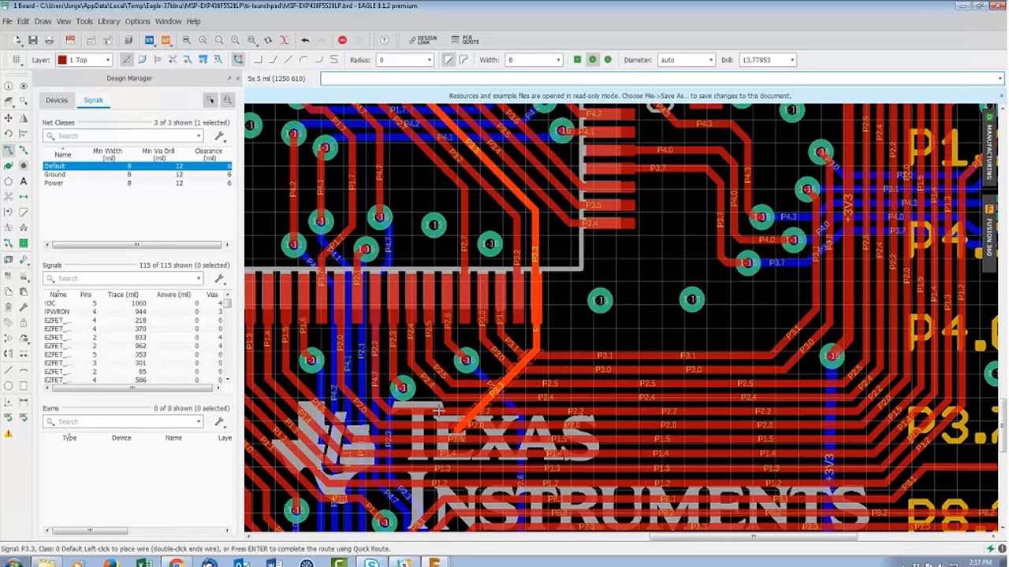Expand the command line history dropdown
Screen dimensions: 1009x567
click(1000, 79)
